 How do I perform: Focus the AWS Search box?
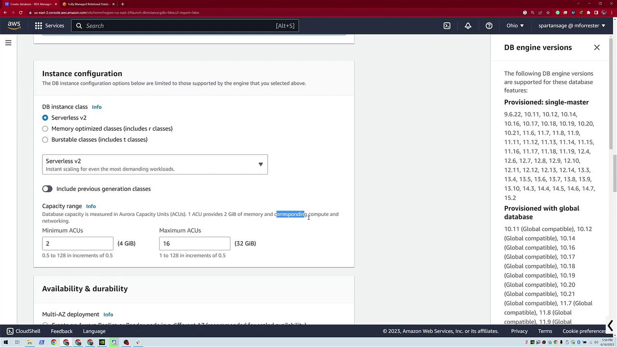185,26
